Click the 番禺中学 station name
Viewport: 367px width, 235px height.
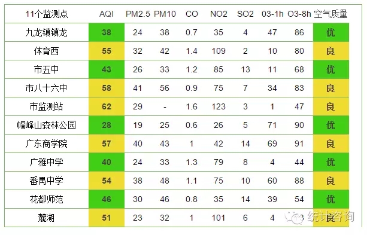46,181
